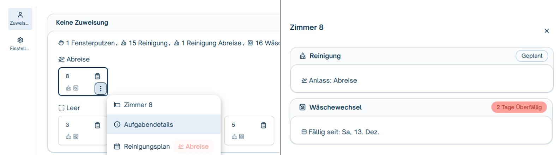This screenshot has width=560, height=155.
Task: Click the red 2 Tage Überfällig badge
Action: [x=519, y=107]
